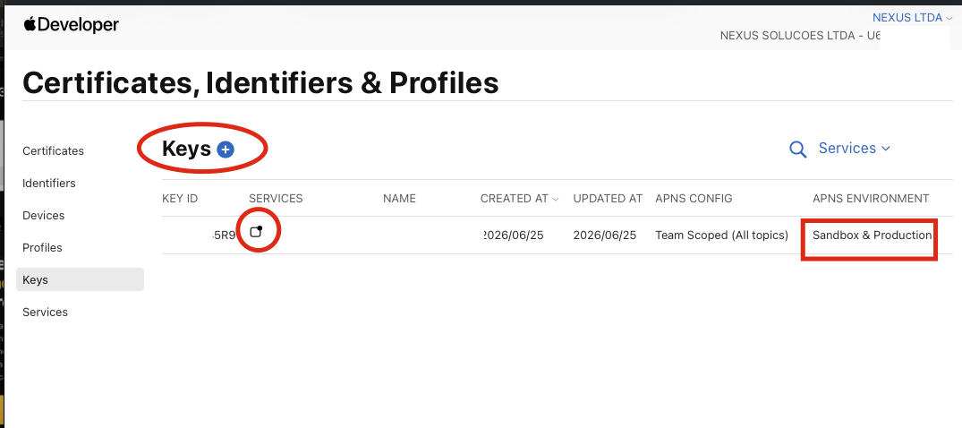
Task: Select Keys in the sidebar
Action: (80, 279)
